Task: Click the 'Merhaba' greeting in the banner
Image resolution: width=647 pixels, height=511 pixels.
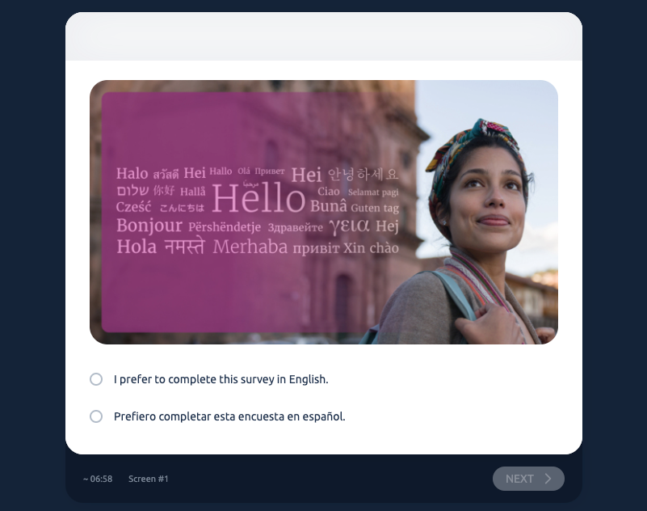Action: (x=250, y=247)
